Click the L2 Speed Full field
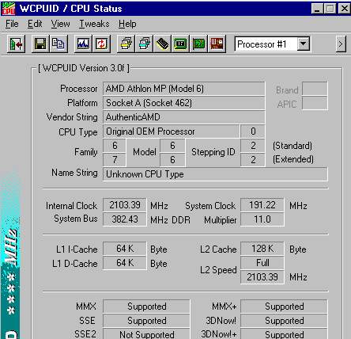 tap(262, 263)
